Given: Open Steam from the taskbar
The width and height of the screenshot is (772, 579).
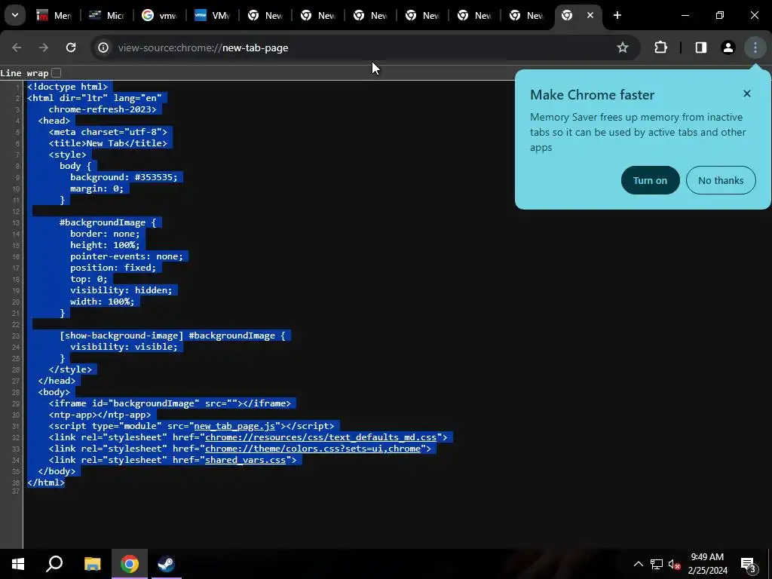Looking at the screenshot, I should coord(166,564).
